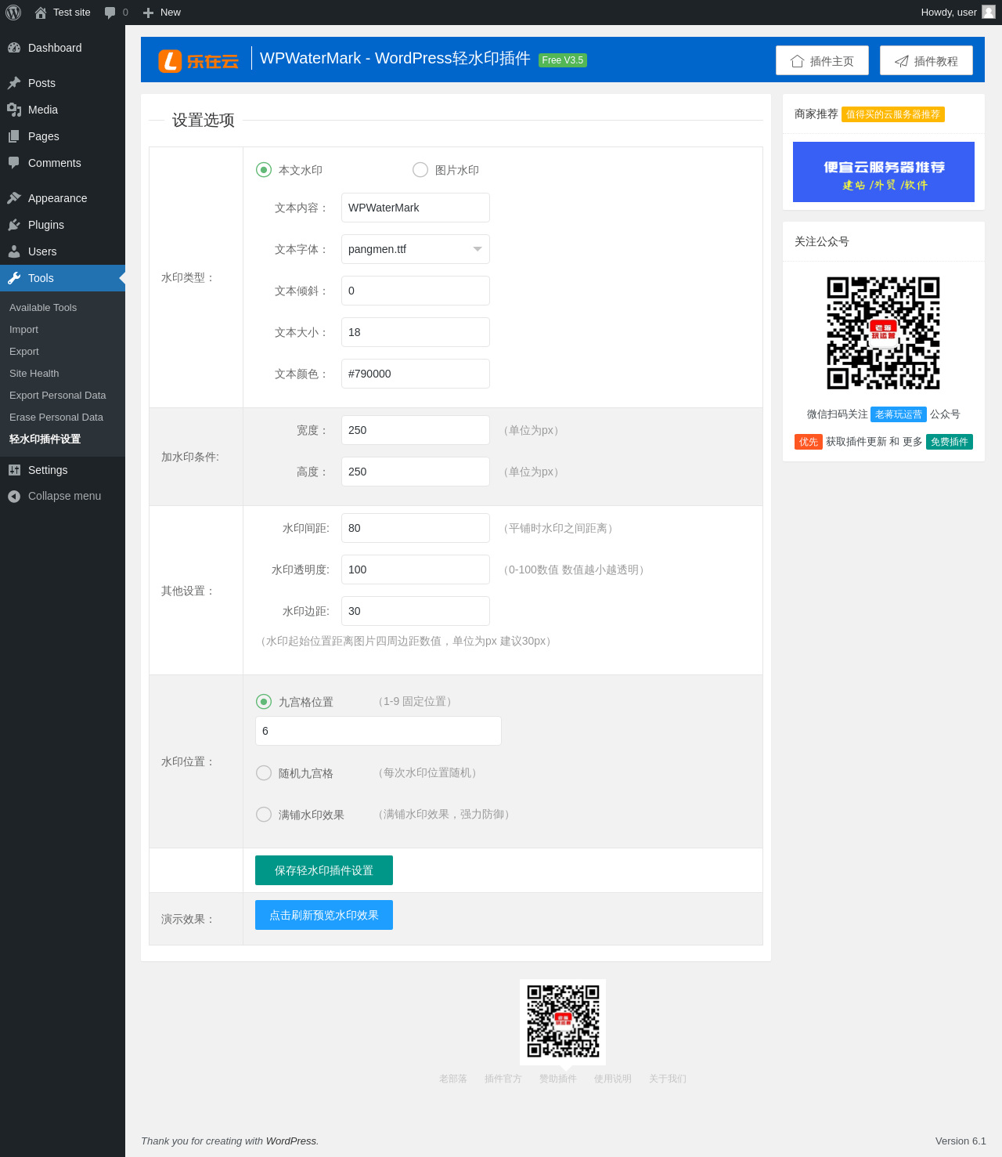Viewport: 1002px width, 1157px height.
Task: Select the 图片水印 radio option
Action: tap(420, 170)
